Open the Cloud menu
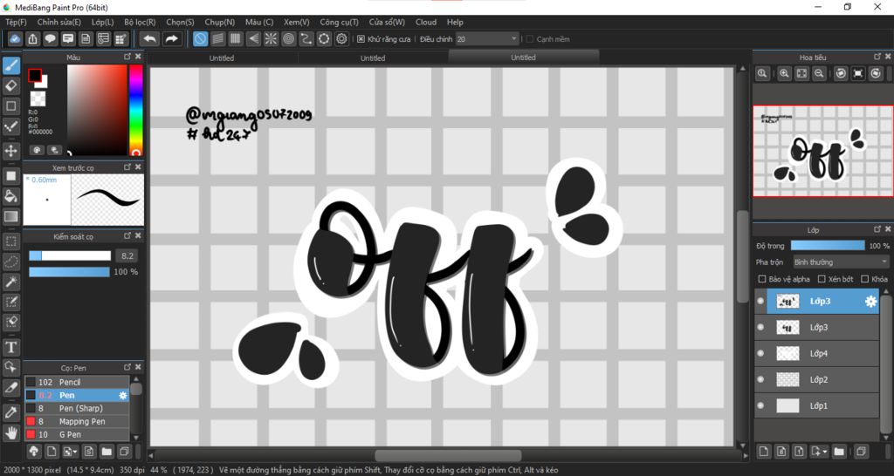Image resolution: width=894 pixels, height=476 pixels. click(x=426, y=22)
